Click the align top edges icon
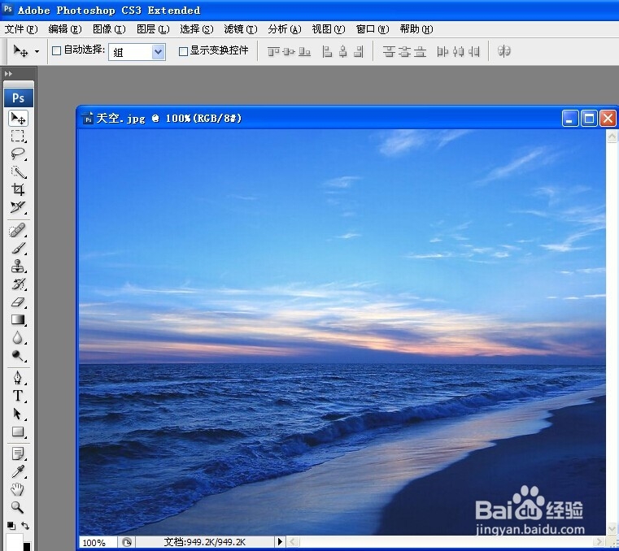Screen dimensions: 619x551 coord(273,51)
